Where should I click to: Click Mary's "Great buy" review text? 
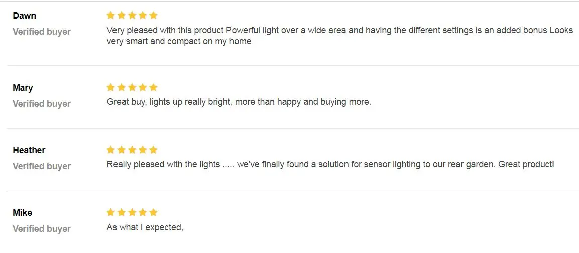[239, 102]
